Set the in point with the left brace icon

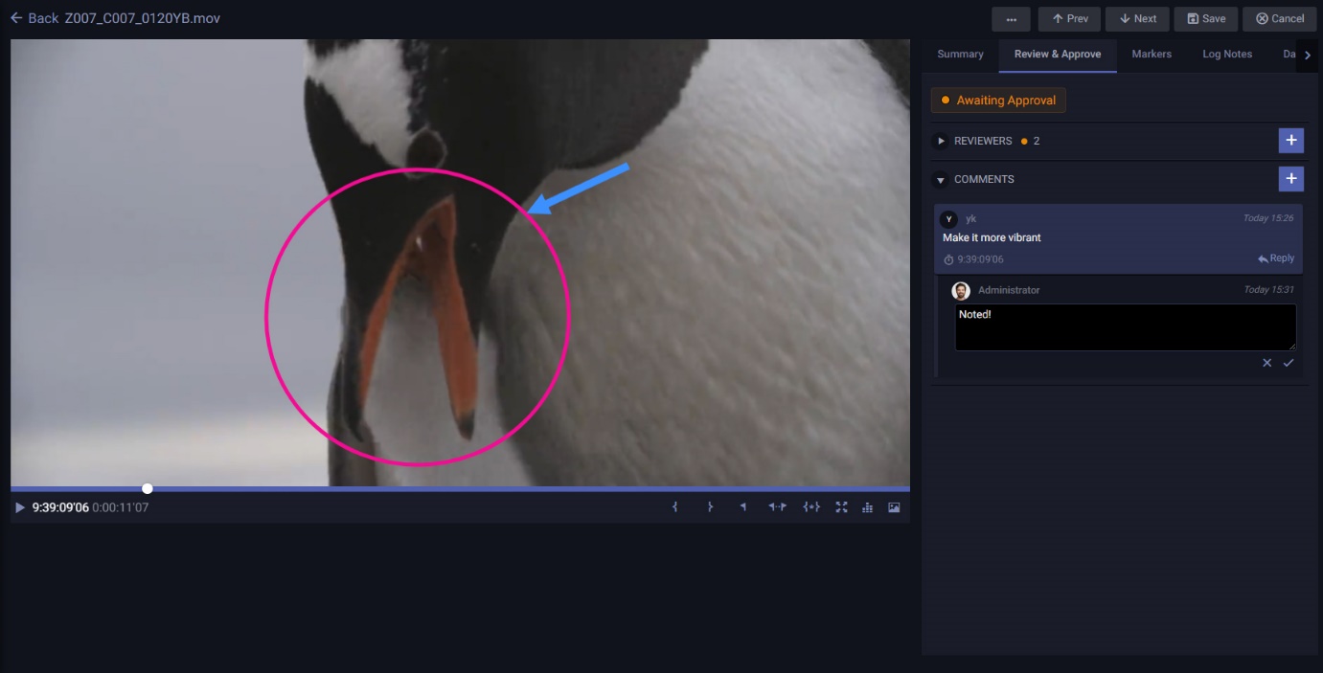675,507
